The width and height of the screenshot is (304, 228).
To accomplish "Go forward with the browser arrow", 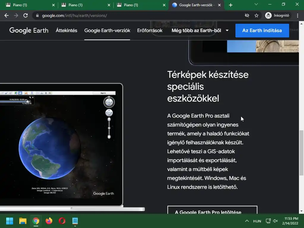I will tap(16, 15).
